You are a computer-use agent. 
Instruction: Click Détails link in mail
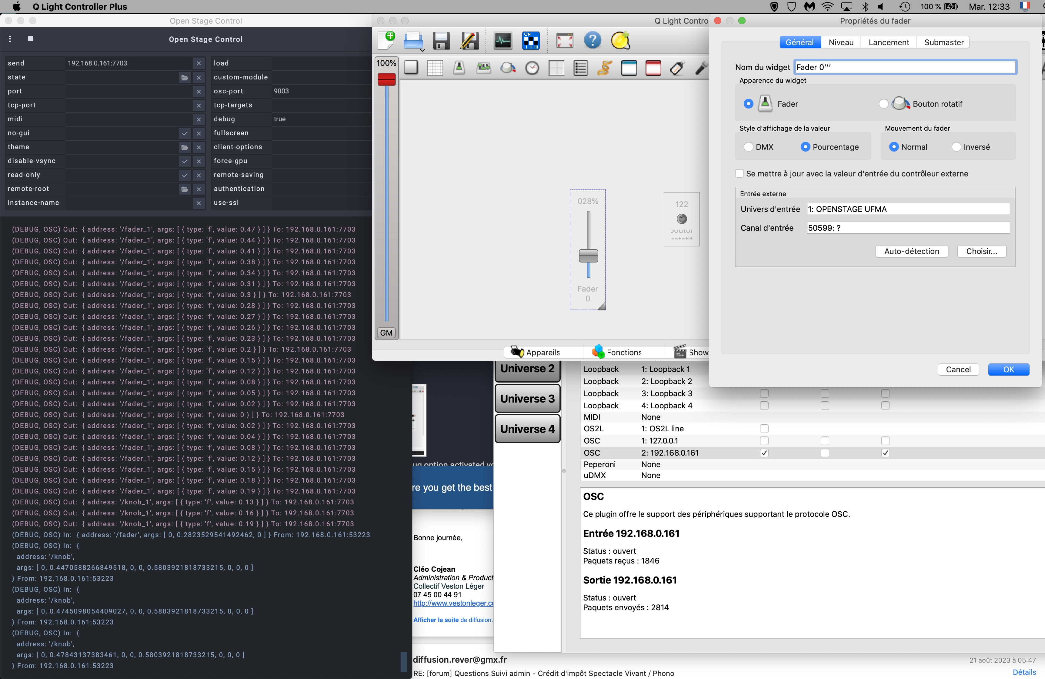point(1024,672)
